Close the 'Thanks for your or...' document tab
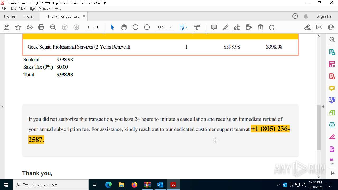 tap(84, 16)
